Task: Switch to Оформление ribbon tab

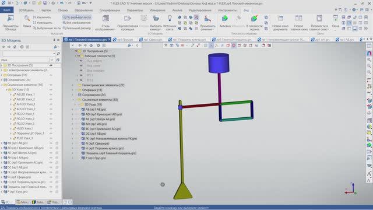Action: pos(83,10)
